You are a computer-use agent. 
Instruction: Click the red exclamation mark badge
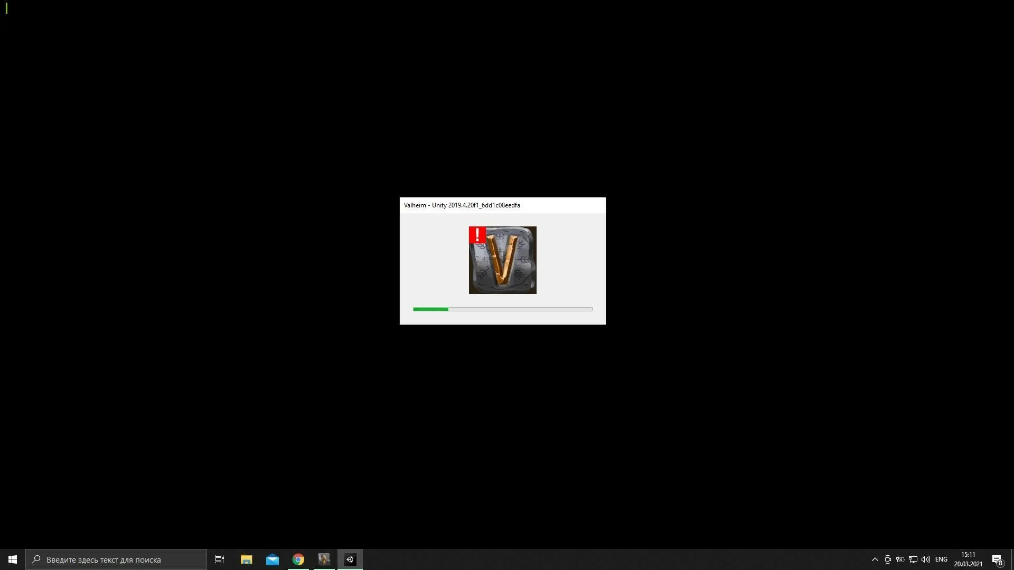click(477, 235)
